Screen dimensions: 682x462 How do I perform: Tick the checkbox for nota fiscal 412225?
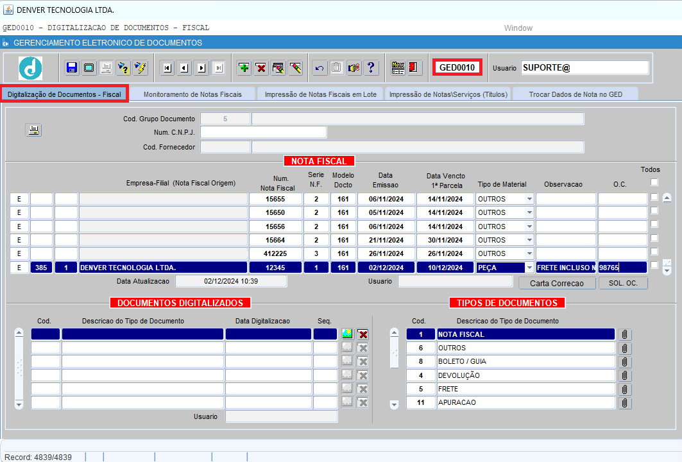[654, 252]
